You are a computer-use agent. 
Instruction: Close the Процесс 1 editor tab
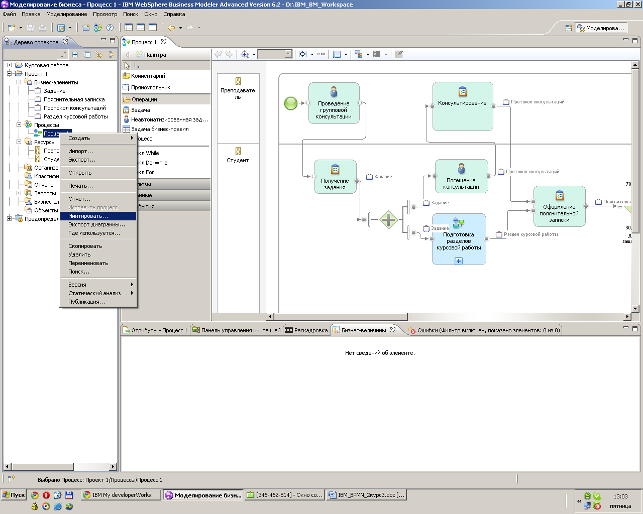pyautogui.click(x=164, y=42)
